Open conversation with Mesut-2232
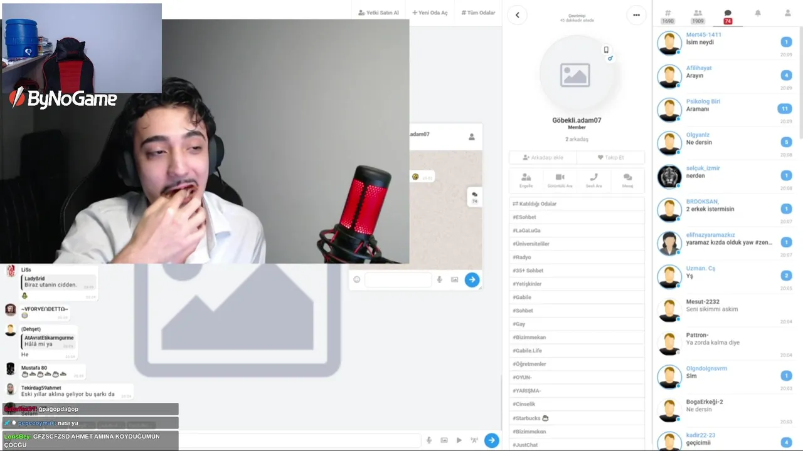The height and width of the screenshot is (451, 803). [725, 309]
